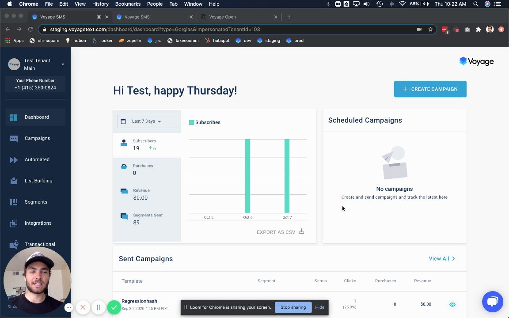Go to Automated in sidebar
Image resolution: width=509 pixels, height=318 pixels.
pyautogui.click(x=35, y=159)
